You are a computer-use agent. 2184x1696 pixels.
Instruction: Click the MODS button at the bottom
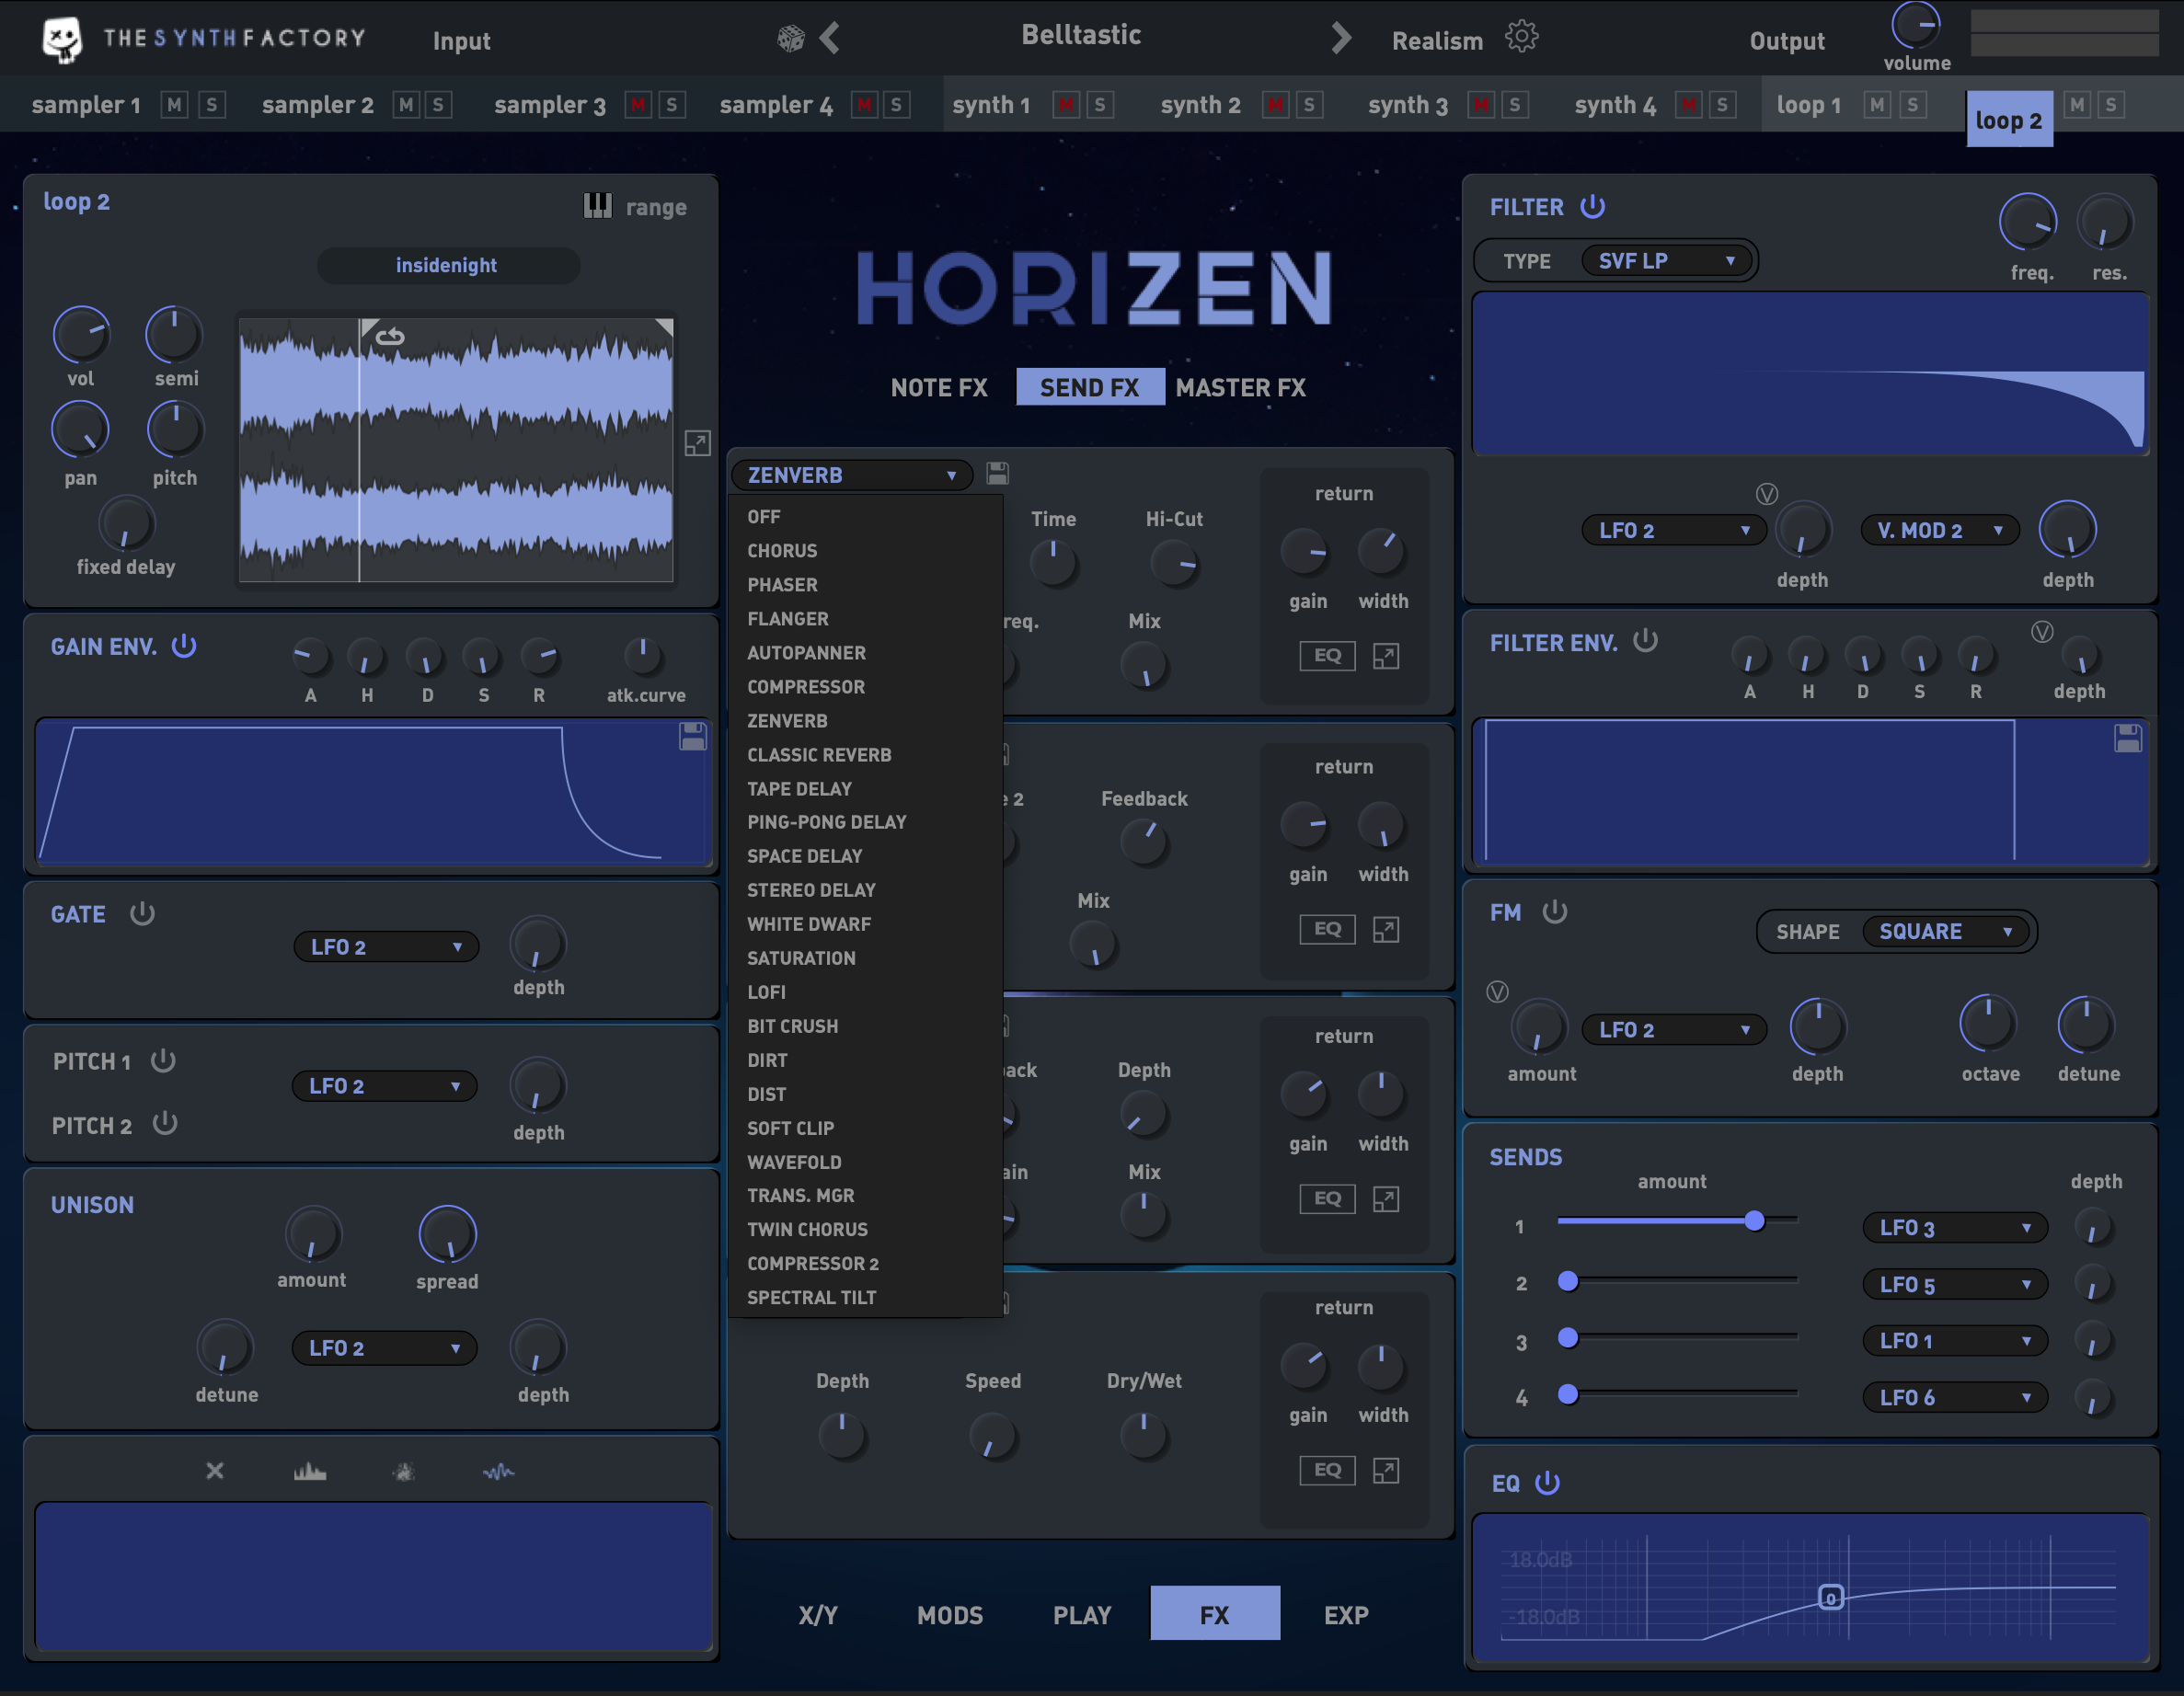[949, 1615]
